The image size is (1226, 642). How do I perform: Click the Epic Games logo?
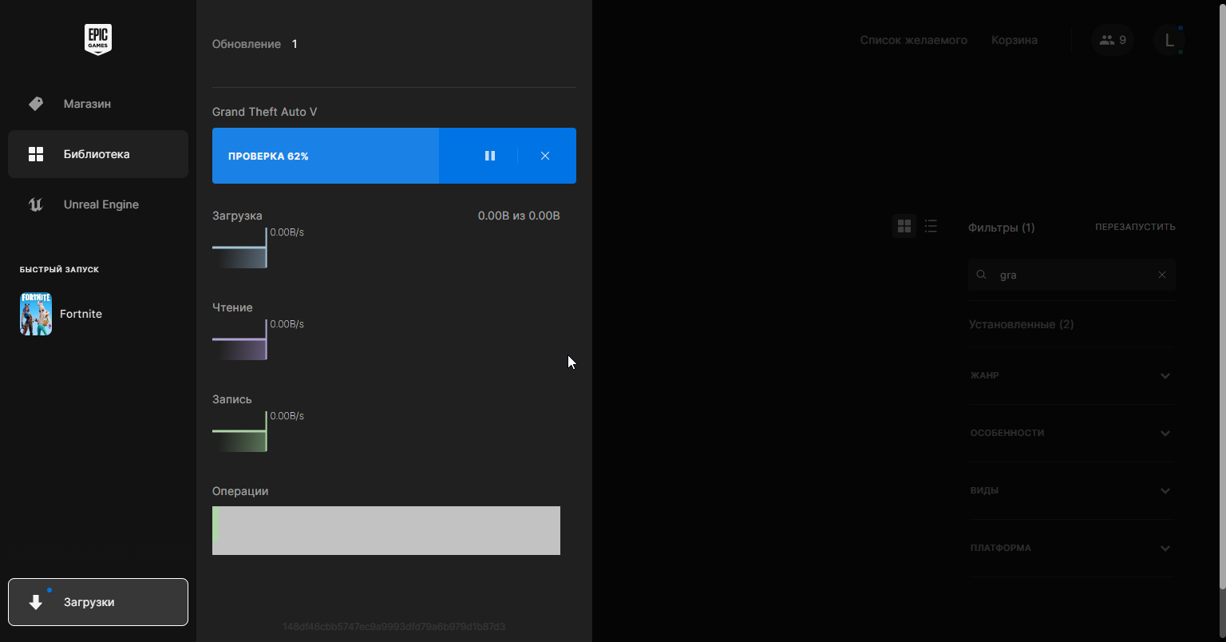coord(98,39)
